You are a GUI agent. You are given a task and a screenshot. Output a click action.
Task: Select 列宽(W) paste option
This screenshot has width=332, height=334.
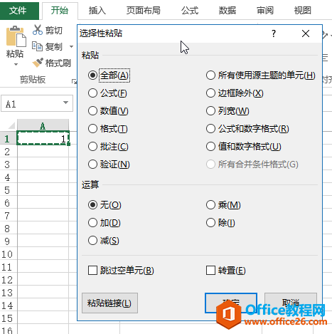tap(227, 111)
